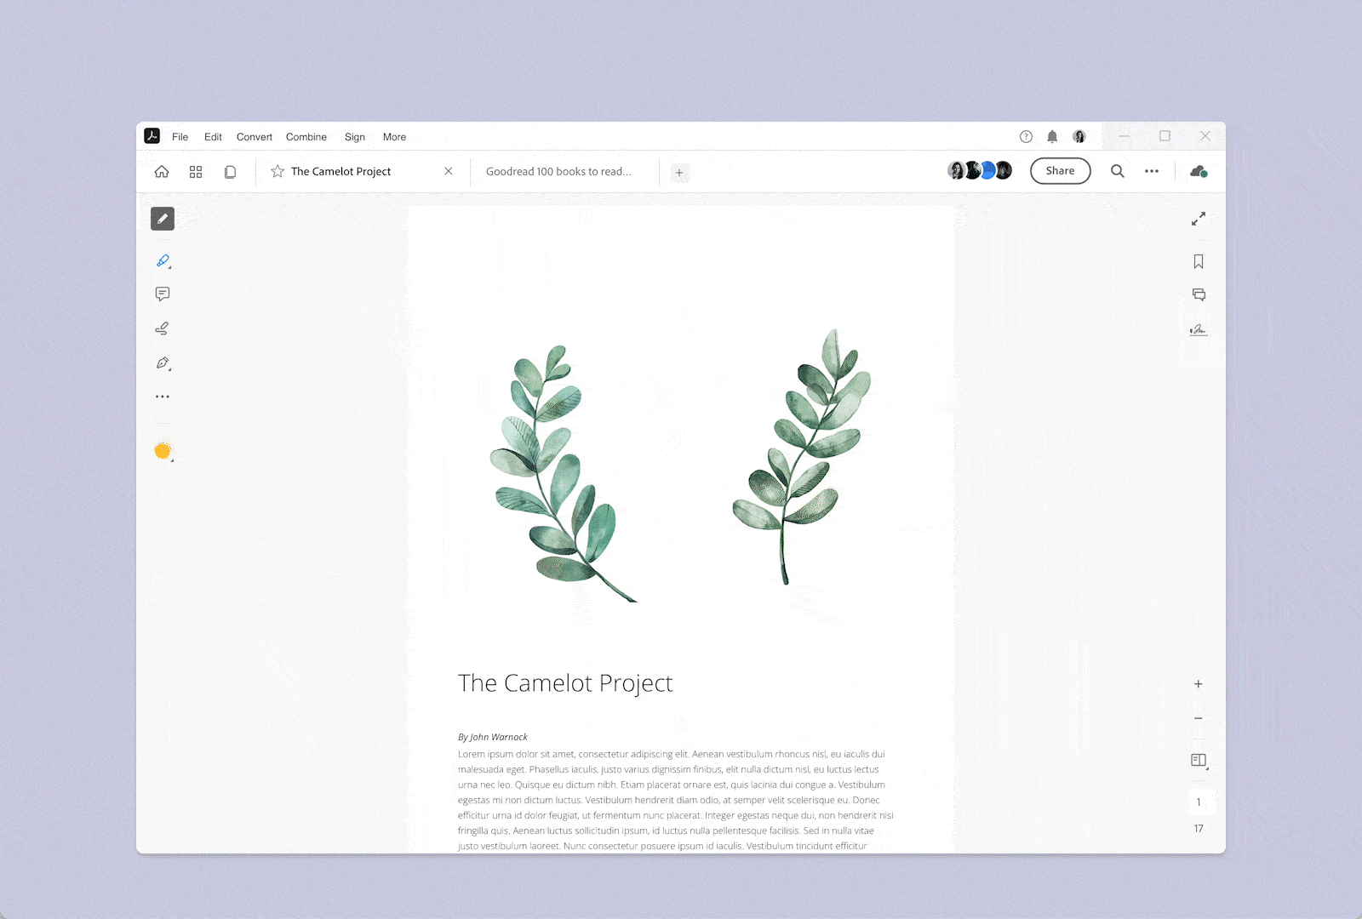
Task: Show more tools in left toolbar
Action: [163, 397]
